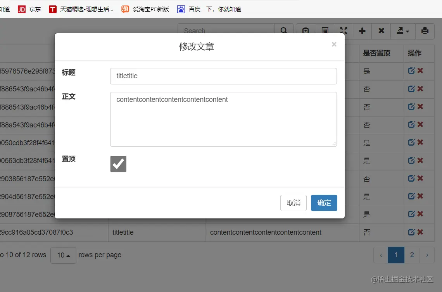Edit the row starting 2904d56187e552e
The width and height of the screenshot is (442, 292).
pos(411,196)
